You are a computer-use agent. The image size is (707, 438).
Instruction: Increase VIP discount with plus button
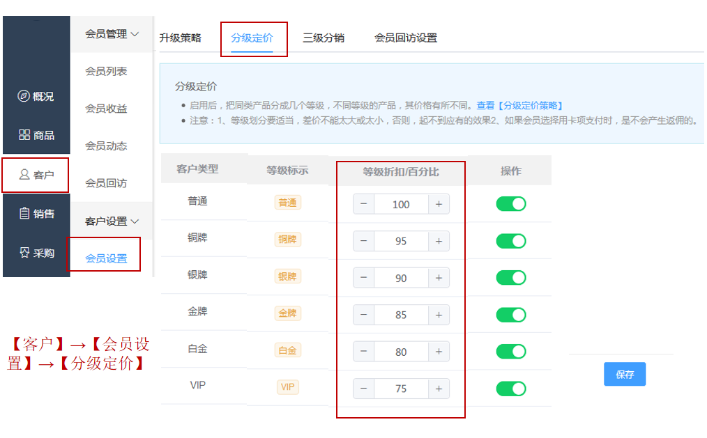(439, 389)
